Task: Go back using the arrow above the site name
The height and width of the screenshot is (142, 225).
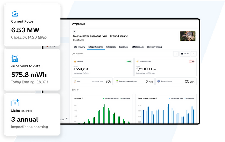Action: coord(75,32)
